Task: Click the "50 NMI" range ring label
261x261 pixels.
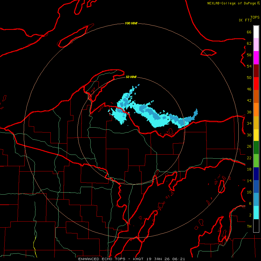Action: pos(131,77)
